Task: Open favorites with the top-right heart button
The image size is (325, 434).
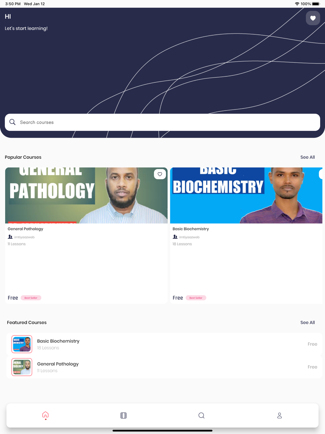Action: [x=313, y=18]
